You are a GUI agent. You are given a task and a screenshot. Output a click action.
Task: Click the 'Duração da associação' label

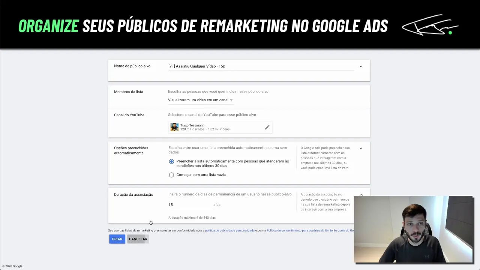coord(133,195)
